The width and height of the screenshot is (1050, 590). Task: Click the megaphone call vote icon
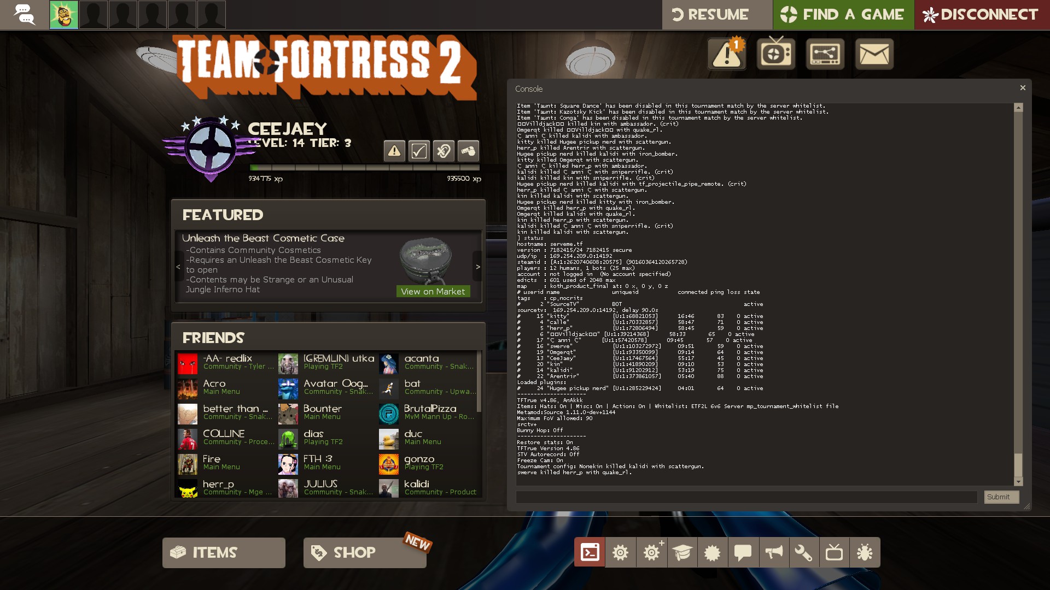(x=774, y=552)
